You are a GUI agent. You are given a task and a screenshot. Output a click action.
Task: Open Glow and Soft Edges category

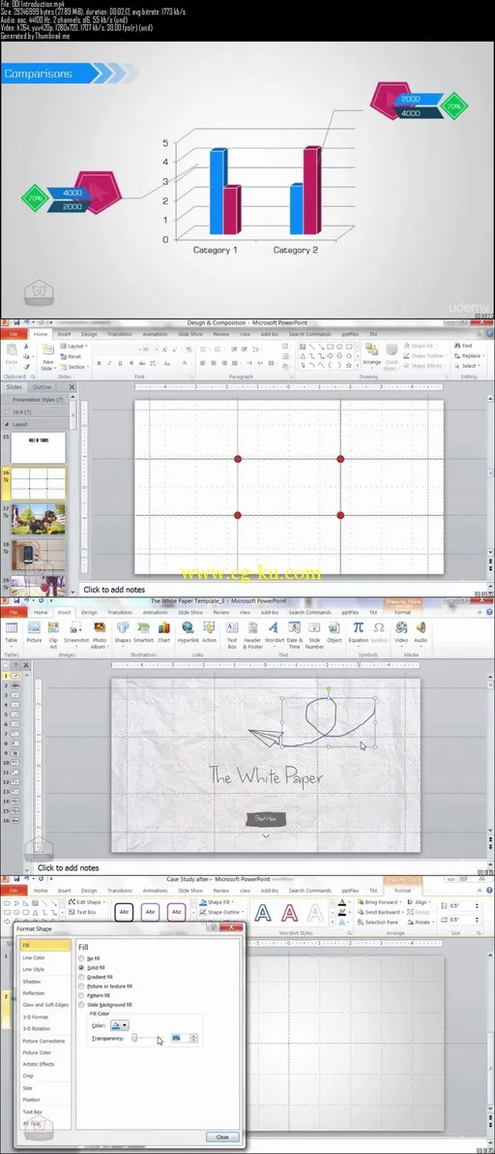coord(45,1005)
